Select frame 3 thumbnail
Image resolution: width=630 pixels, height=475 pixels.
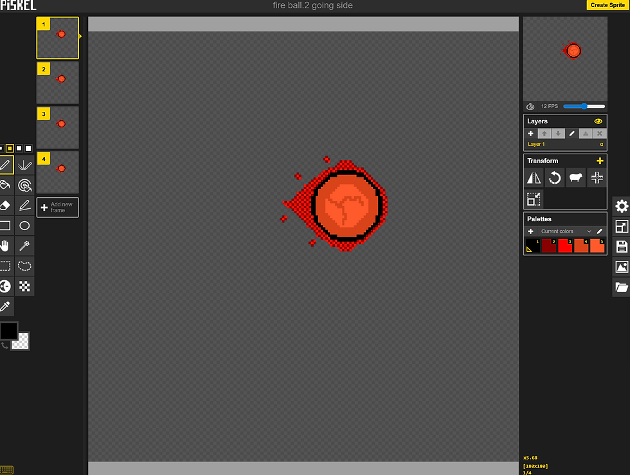click(x=57, y=128)
